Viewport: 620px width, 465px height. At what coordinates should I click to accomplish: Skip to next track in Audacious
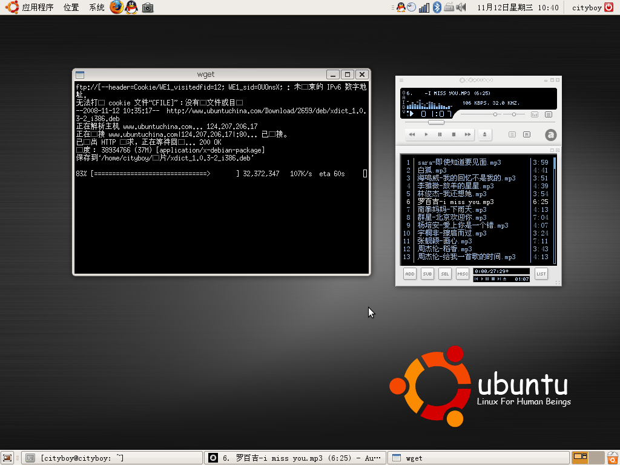467,134
